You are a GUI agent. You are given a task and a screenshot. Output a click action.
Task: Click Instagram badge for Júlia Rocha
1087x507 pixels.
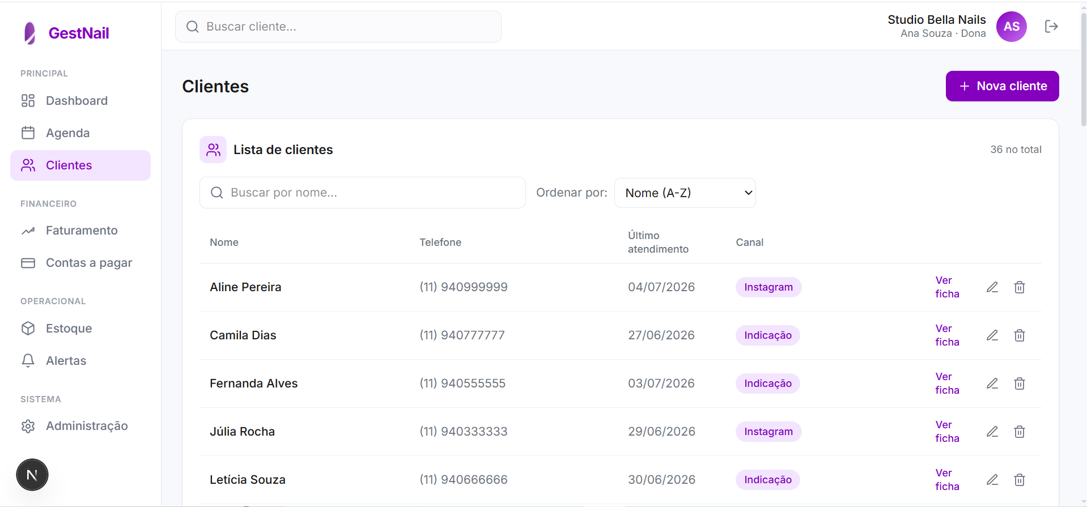click(768, 432)
